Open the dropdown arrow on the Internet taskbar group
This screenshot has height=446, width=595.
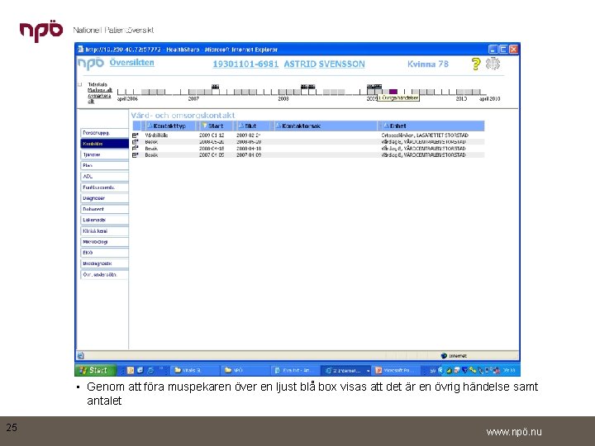(x=368, y=371)
